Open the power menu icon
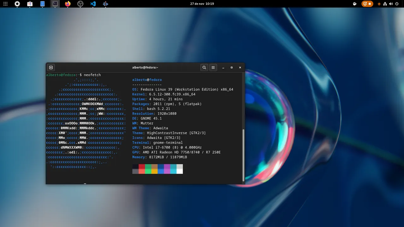404x227 pixels. click(x=397, y=4)
